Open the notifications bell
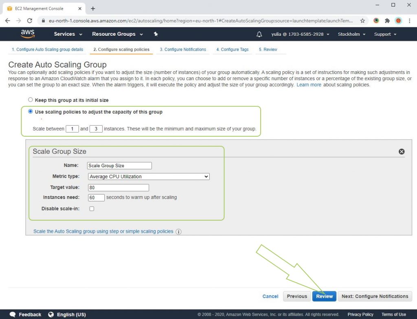This screenshot has width=417, height=319. 259,34
